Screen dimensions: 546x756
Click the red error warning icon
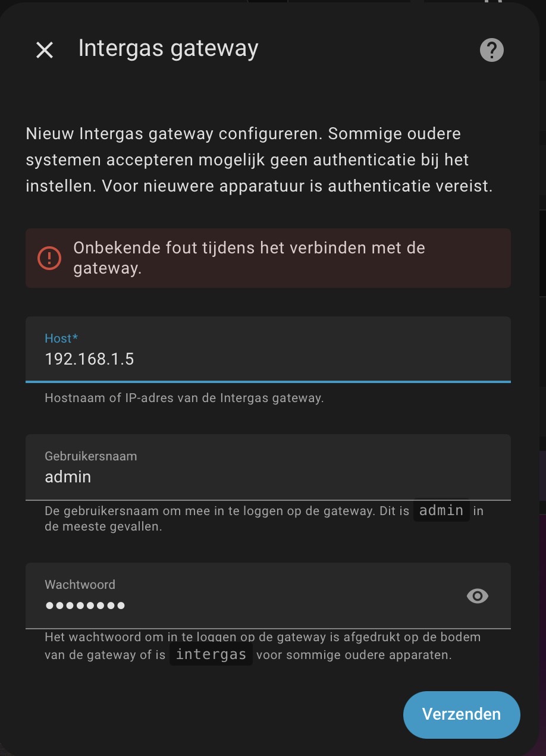click(49, 258)
